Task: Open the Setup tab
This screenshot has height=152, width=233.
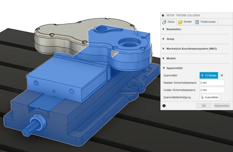Action: pyautogui.click(x=169, y=22)
